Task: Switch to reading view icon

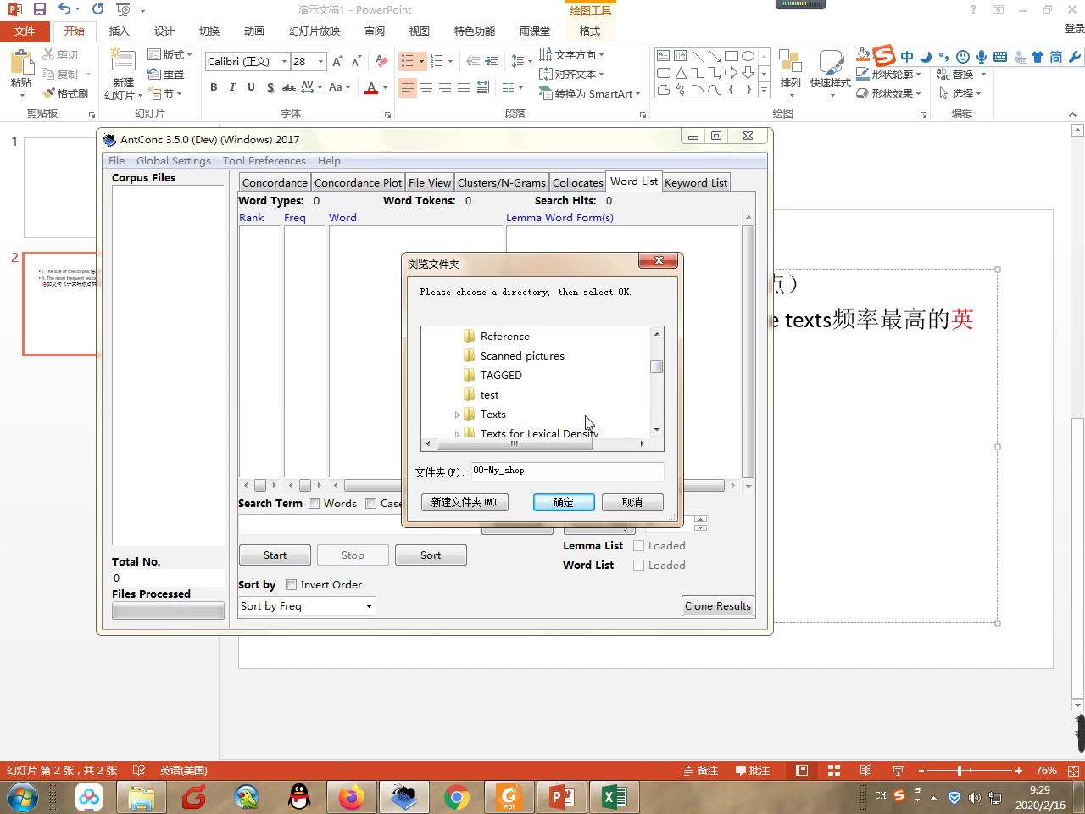Action: click(x=865, y=771)
